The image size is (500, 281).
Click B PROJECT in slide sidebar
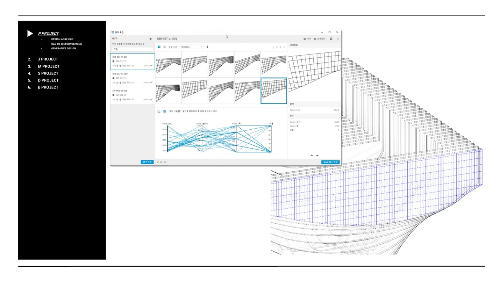(x=48, y=87)
